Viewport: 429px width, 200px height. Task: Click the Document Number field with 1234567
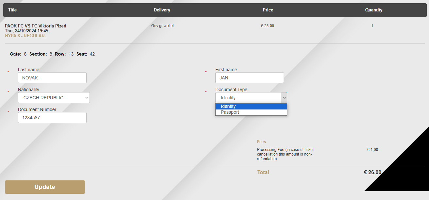[52, 118]
